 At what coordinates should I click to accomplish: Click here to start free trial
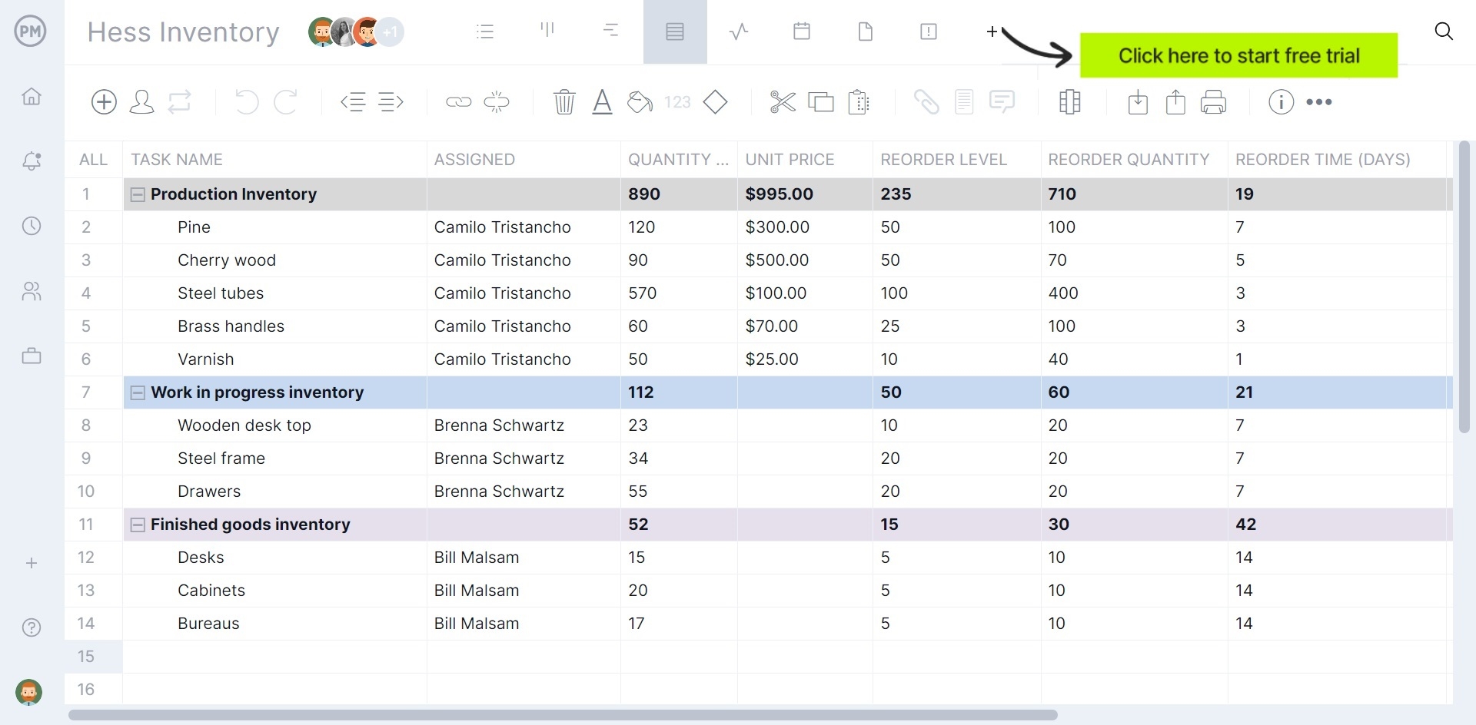click(1239, 55)
